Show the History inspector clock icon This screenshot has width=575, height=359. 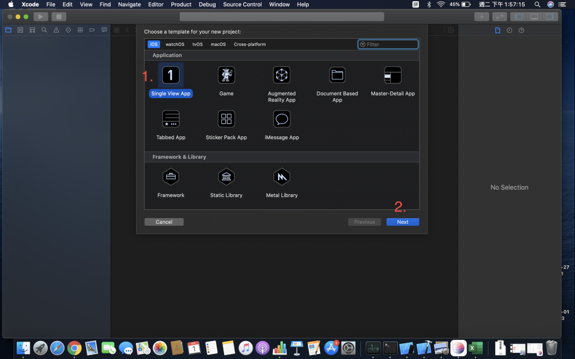click(509, 30)
